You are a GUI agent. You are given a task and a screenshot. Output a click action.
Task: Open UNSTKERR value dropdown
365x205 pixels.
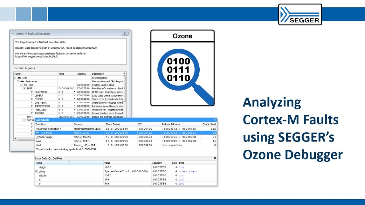74,102
